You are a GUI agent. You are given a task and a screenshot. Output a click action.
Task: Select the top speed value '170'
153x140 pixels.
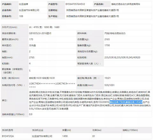(x=31, y=39)
